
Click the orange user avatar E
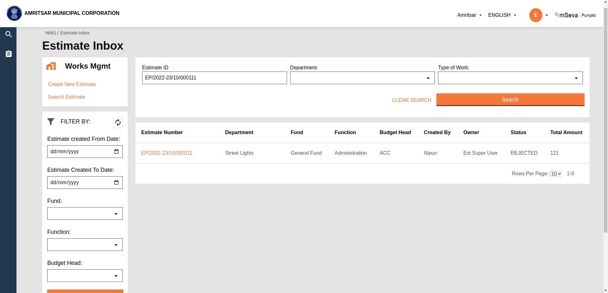click(535, 15)
